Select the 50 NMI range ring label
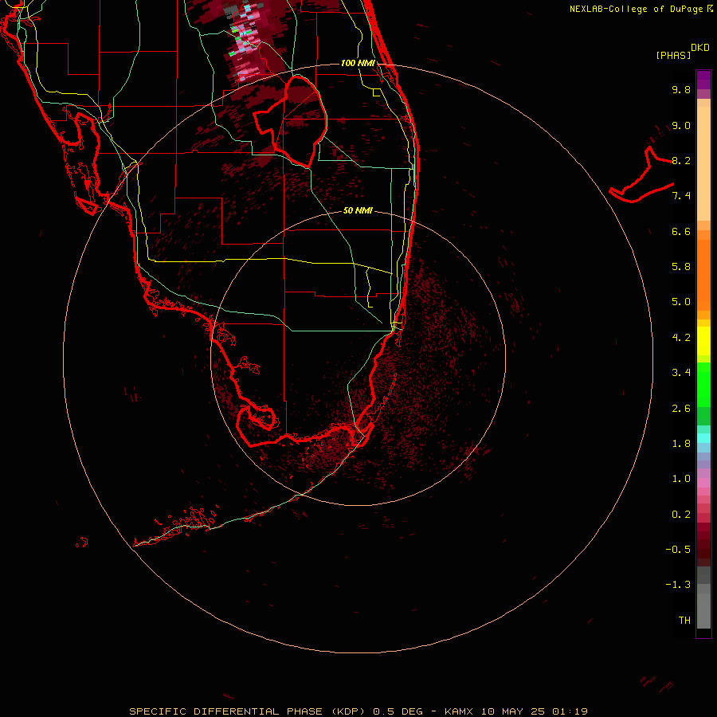The image size is (717, 717). 358,210
